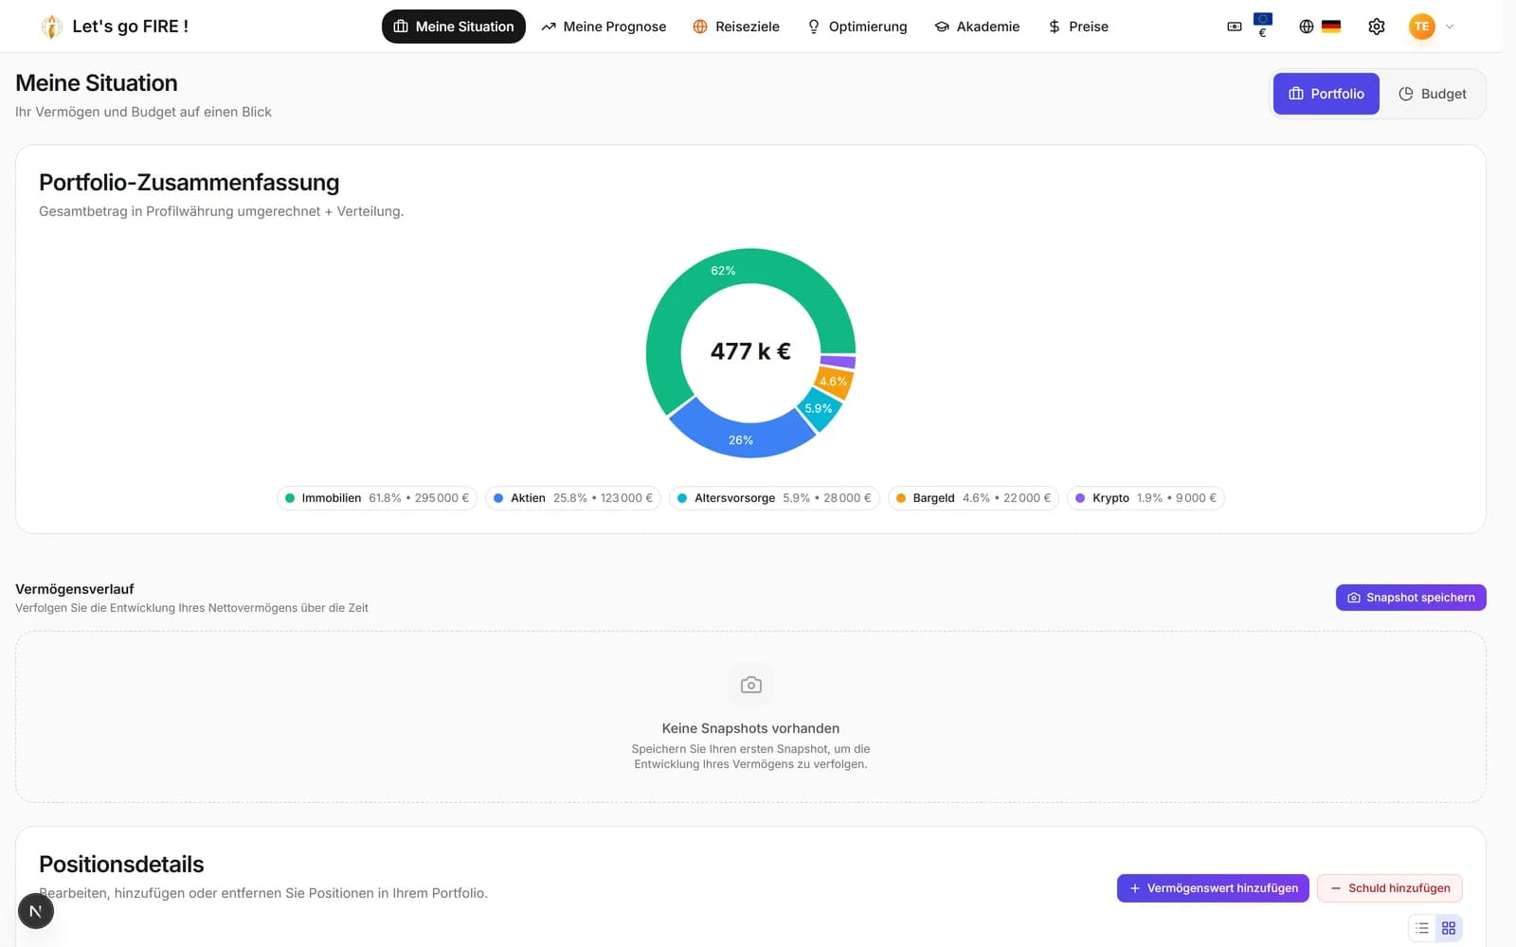Screen dimensions: 1516x947
Task: Click Vermögenswert hinzufügen button
Action: click(1213, 888)
